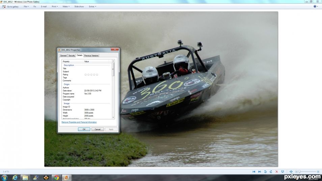
Task: Click Slide show in the toolbar
Action: [x=79, y=6]
